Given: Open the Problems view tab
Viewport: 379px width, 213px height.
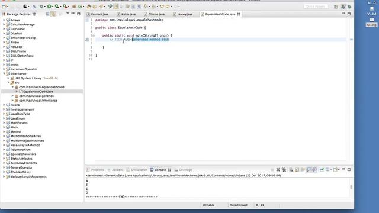Looking at the screenshot, I should click(x=95, y=170).
